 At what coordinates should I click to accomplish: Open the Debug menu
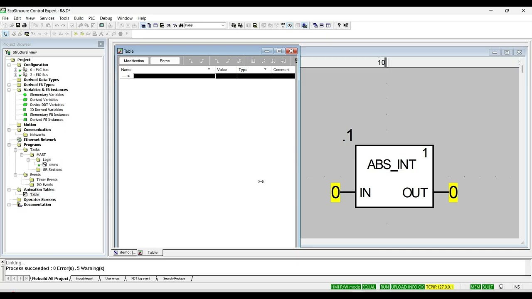(x=106, y=18)
